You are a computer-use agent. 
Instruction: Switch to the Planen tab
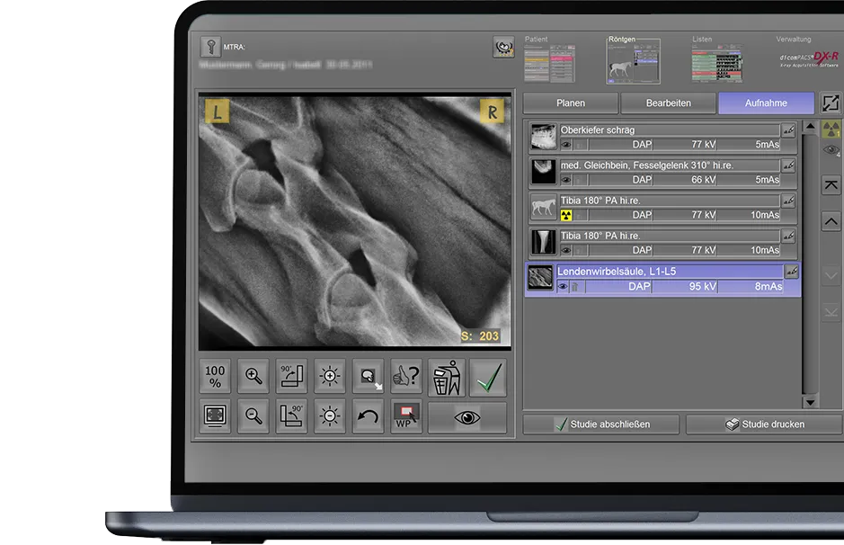(x=571, y=103)
